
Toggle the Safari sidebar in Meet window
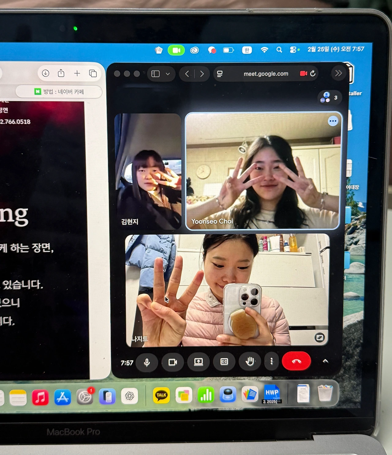(156, 74)
